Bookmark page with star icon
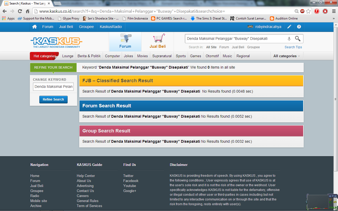338x211 pixels. pyautogui.click(x=308, y=11)
